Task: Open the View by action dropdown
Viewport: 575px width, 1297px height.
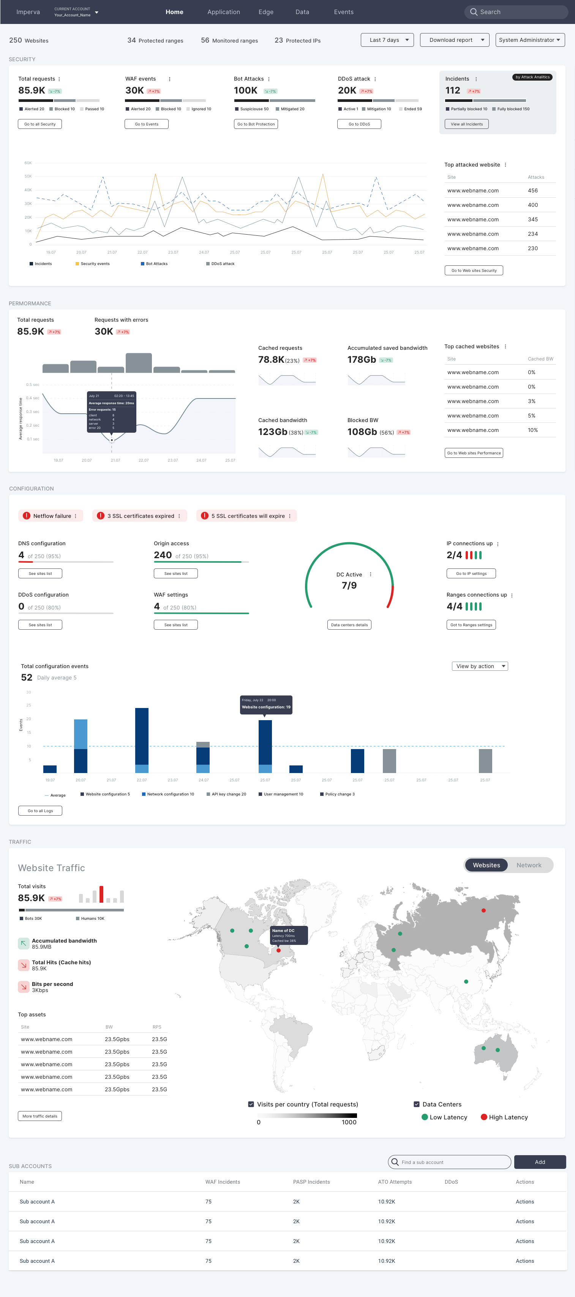Action: pos(480,666)
